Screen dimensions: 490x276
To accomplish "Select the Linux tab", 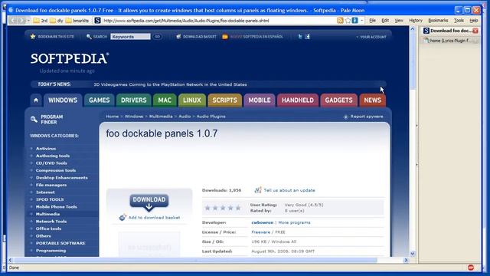I will pyautogui.click(x=192, y=100).
